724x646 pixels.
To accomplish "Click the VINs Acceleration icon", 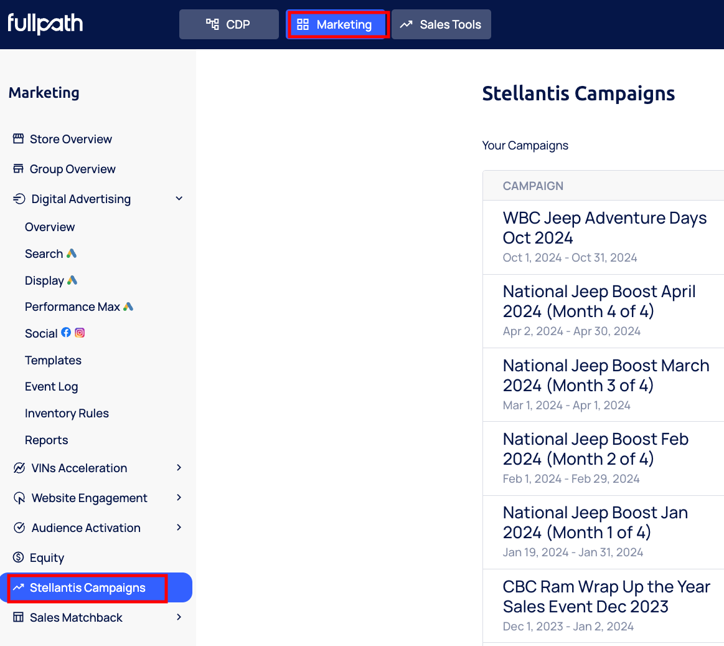I will 19,468.
